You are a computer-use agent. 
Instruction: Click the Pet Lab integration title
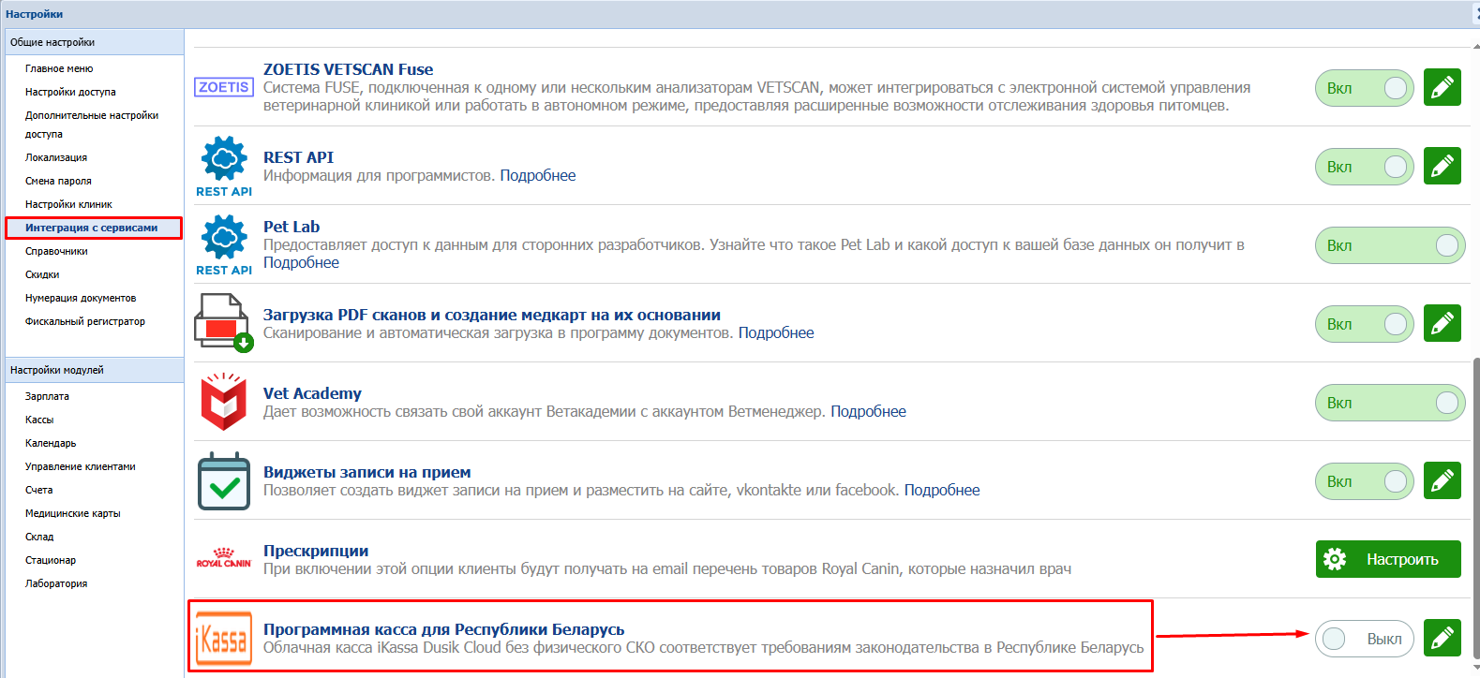292,227
